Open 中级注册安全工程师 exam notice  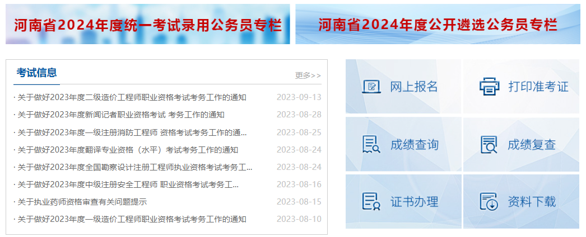point(128,184)
